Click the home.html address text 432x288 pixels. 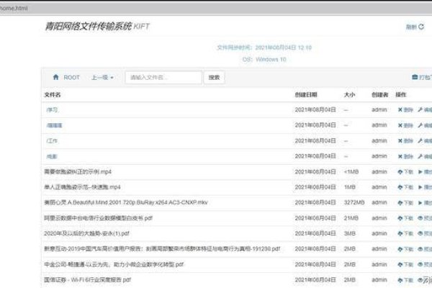[14, 8]
